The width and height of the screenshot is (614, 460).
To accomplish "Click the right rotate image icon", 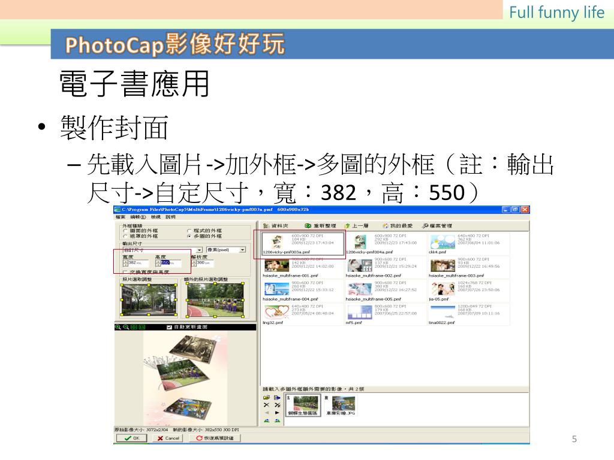I will point(277,420).
